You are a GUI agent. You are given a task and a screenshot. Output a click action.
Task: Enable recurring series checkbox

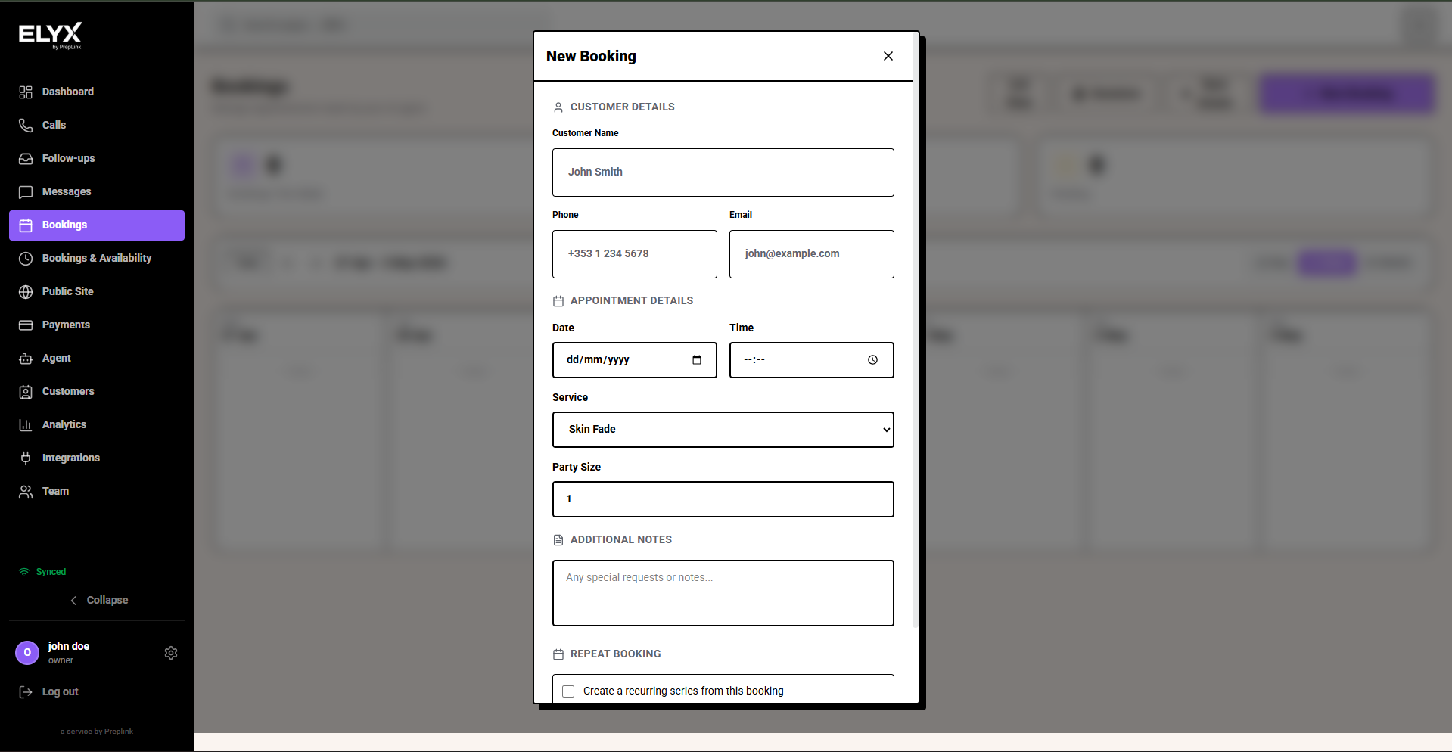tap(568, 691)
